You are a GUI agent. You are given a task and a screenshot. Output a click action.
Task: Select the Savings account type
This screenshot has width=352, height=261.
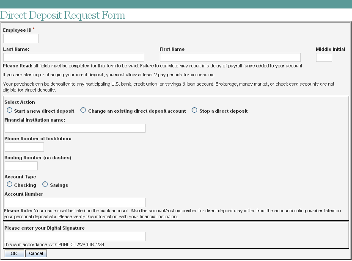click(45, 184)
